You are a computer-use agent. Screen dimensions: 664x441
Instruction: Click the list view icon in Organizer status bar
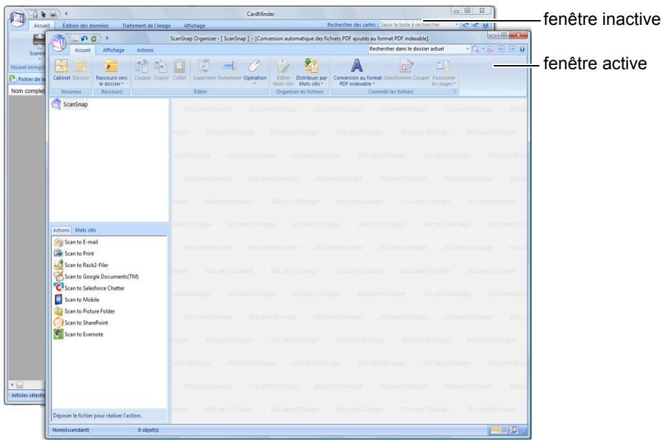[504, 430]
